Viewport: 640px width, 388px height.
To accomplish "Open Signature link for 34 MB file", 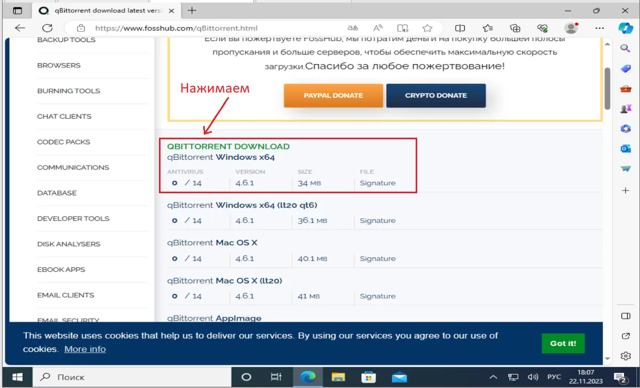I will click(x=378, y=183).
